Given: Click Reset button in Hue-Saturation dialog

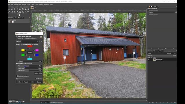Looking at the screenshot, I should [26, 82].
